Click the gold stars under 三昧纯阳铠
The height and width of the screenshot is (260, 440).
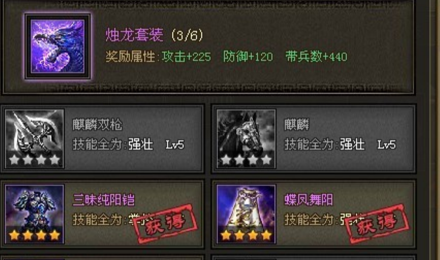[35, 235]
